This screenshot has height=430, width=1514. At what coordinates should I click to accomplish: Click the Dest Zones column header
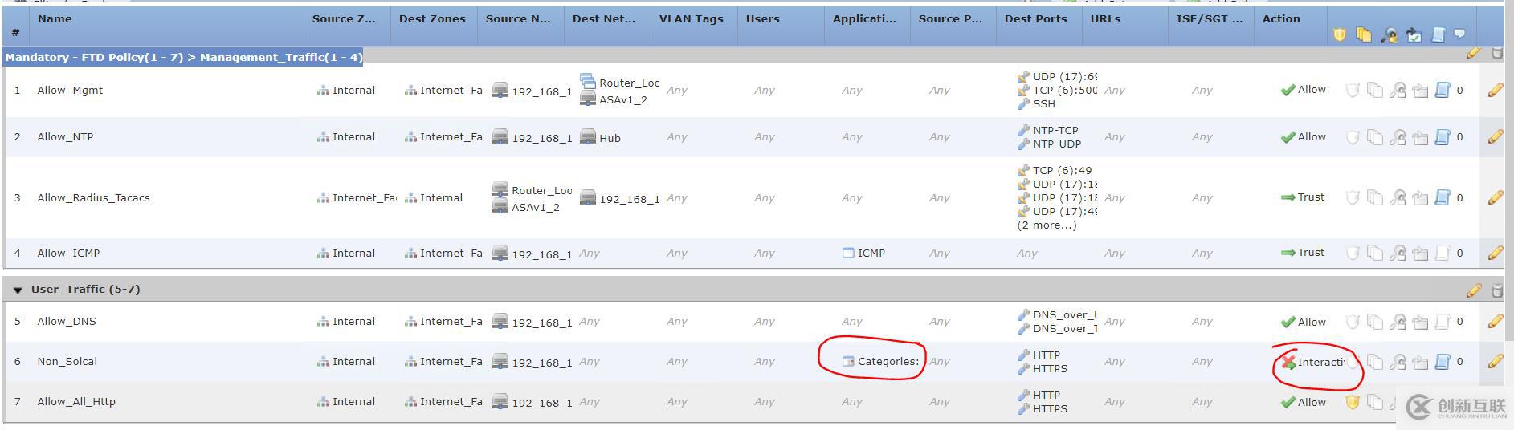coord(432,18)
